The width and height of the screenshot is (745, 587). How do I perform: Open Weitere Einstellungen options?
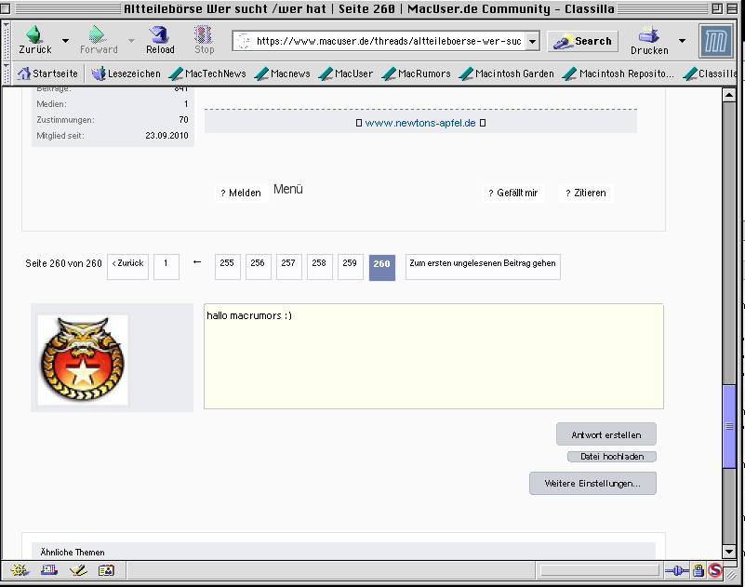592,484
